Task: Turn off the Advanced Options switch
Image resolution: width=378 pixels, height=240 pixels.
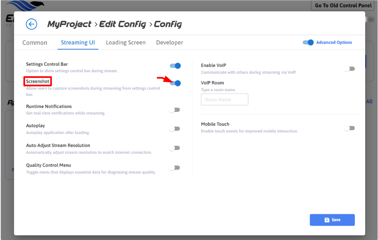Action: point(308,43)
